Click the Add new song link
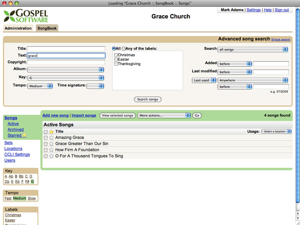This screenshot has width=300, height=225. [55, 115]
